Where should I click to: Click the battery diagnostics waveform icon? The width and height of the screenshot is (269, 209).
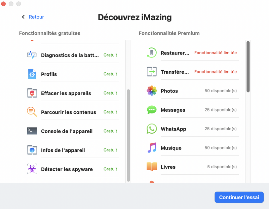(x=32, y=55)
